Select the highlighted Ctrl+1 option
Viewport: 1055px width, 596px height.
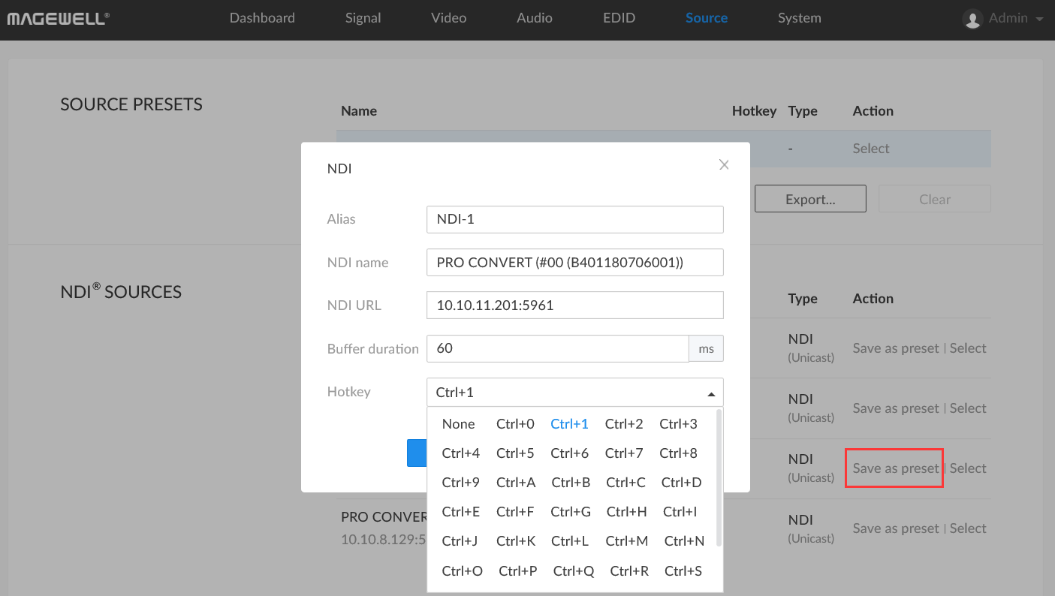point(570,424)
